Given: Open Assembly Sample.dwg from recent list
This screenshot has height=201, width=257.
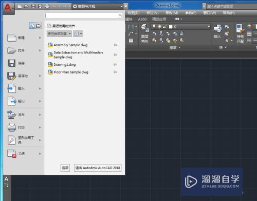Looking at the screenshot, I should (70, 45).
